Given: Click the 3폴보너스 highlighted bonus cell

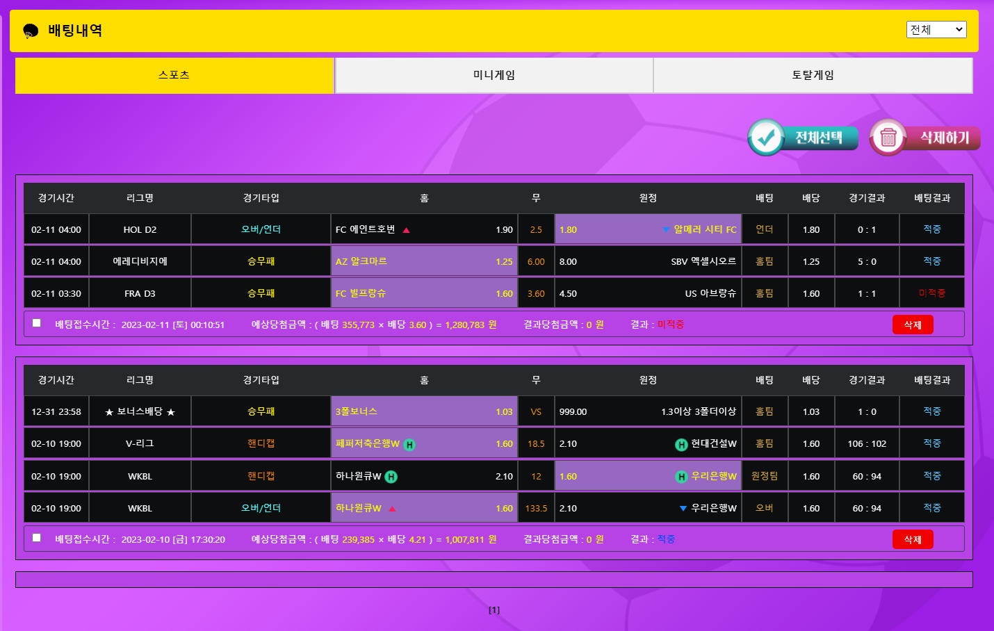Looking at the screenshot, I should (x=424, y=411).
